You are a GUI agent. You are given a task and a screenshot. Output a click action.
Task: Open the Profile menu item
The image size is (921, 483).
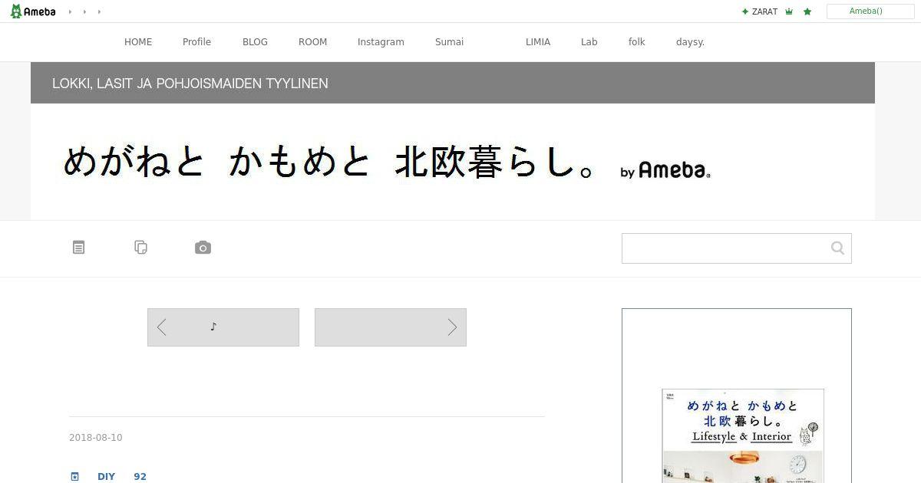(196, 42)
